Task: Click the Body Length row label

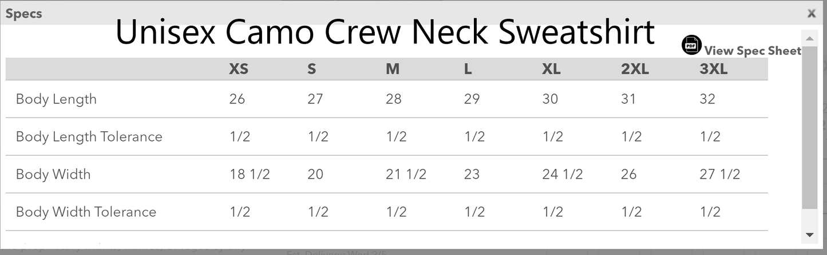Action: point(56,99)
